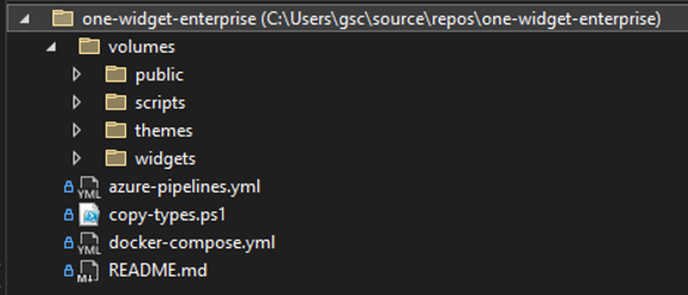Image resolution: width=688 pixels, height=295 pixels.
Task: Click the YML icon of docker-compose.yml
Action: 88,243
